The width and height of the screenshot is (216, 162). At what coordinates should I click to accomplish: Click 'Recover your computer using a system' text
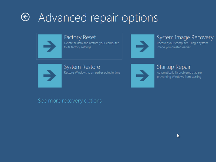point(183,43)
